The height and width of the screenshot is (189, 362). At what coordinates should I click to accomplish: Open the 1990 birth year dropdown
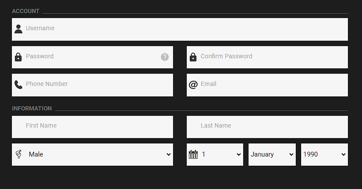[x=324, y=154]
